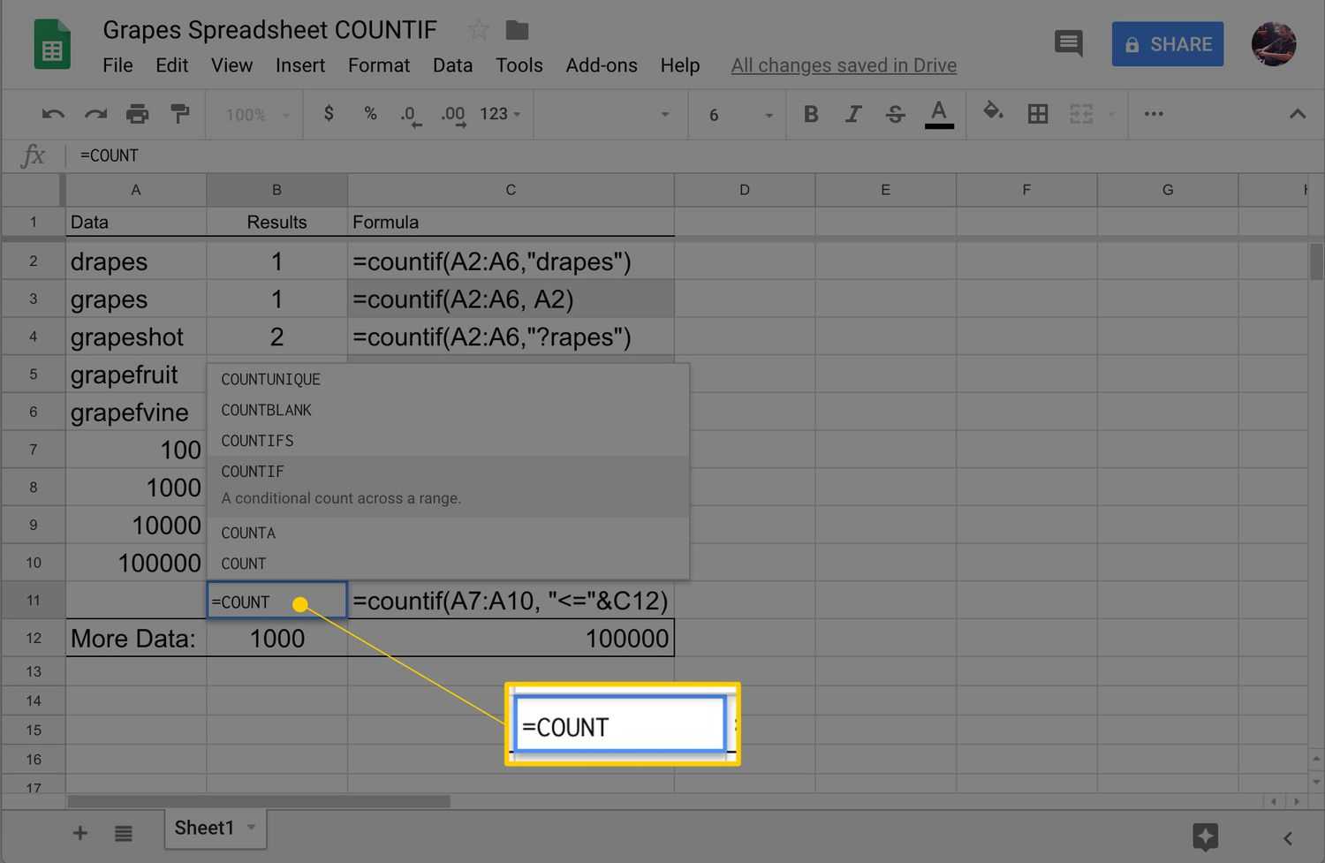
Task: Click the Redo arrow icon
Action: tap(95, 114)
